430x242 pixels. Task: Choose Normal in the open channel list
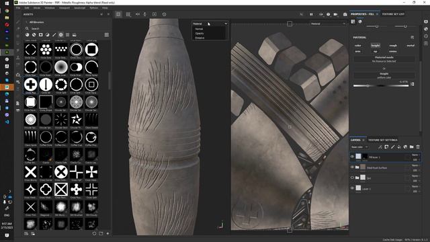click(199, 29)
